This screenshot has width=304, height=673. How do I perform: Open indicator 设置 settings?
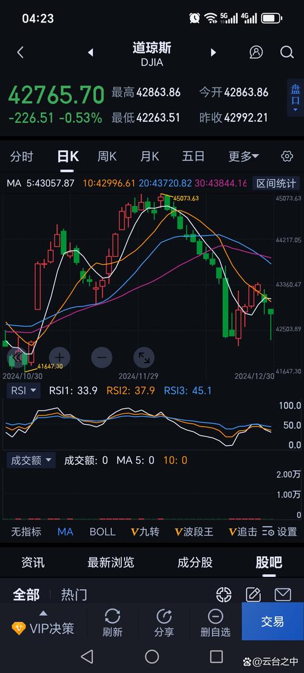coord(280,532)
